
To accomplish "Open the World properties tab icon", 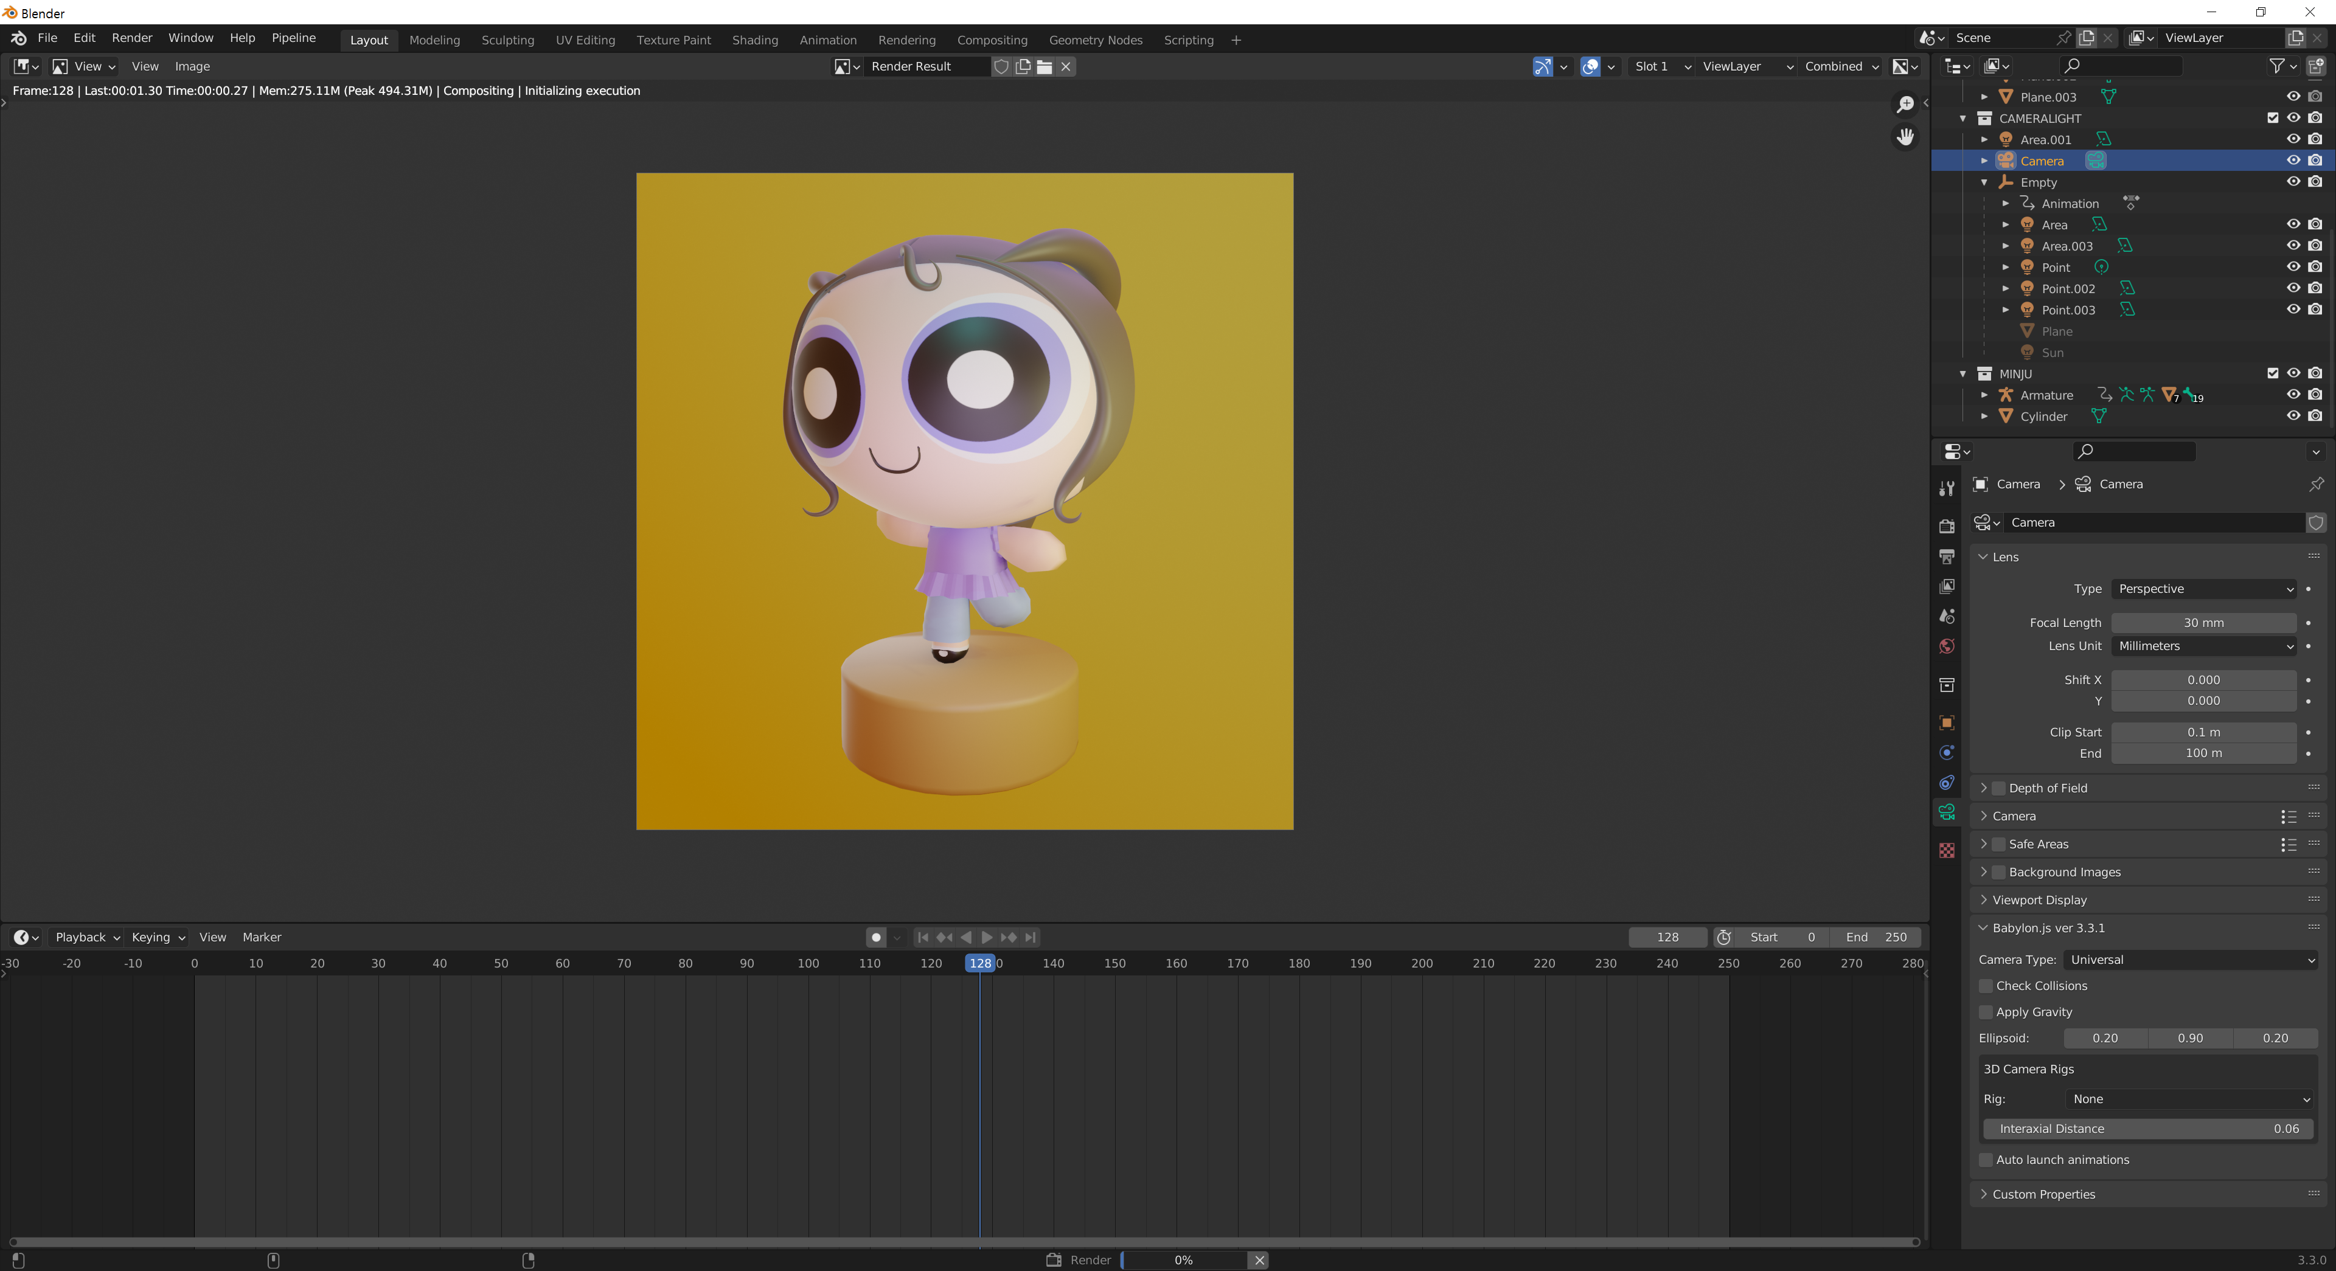I will point(1946,646).
